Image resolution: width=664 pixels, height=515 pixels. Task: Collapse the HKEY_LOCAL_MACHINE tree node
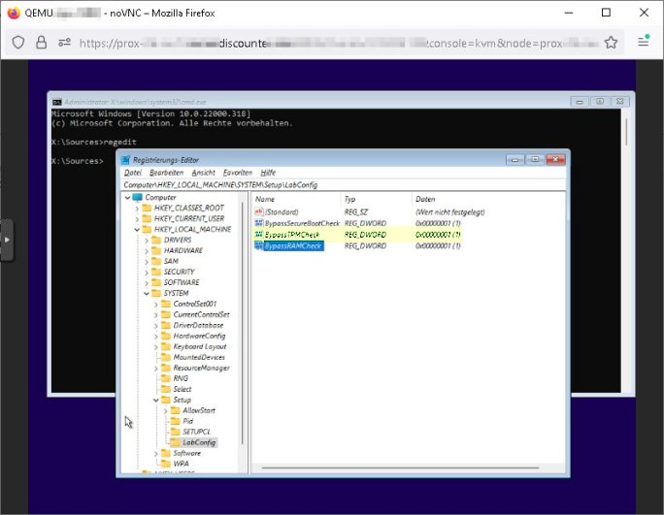(136, 229)
